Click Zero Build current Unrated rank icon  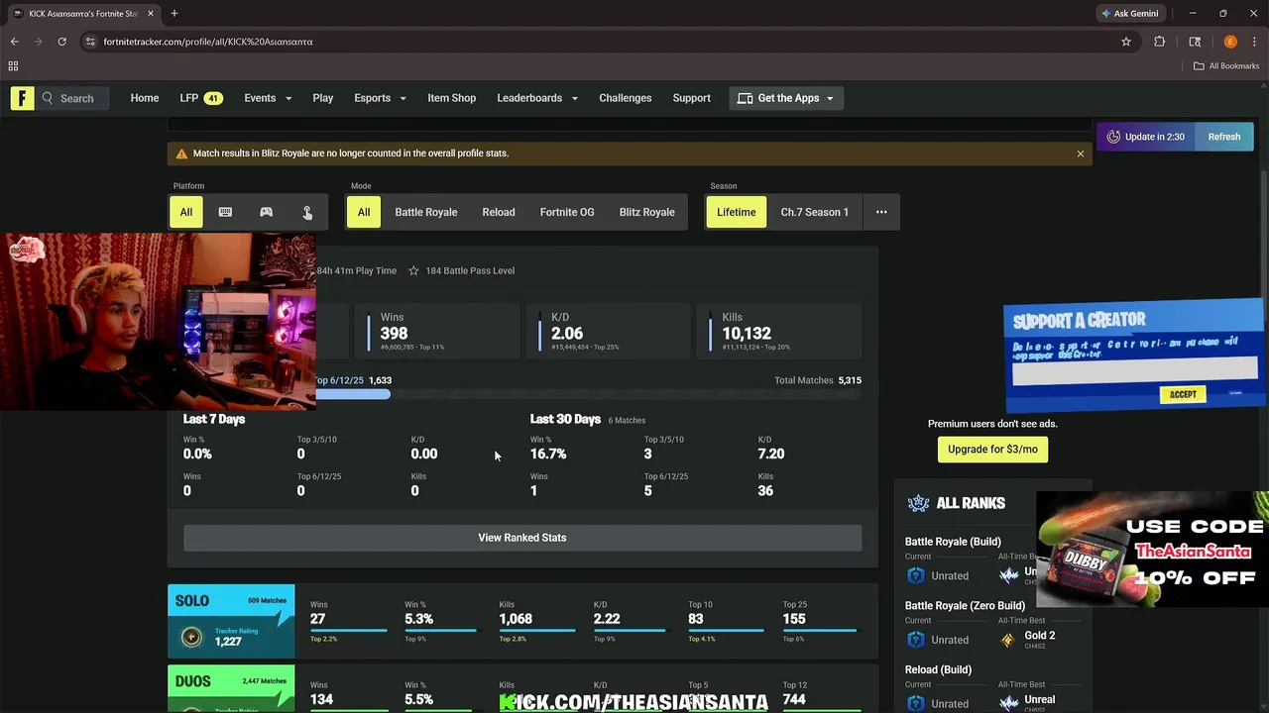[916, 640]
